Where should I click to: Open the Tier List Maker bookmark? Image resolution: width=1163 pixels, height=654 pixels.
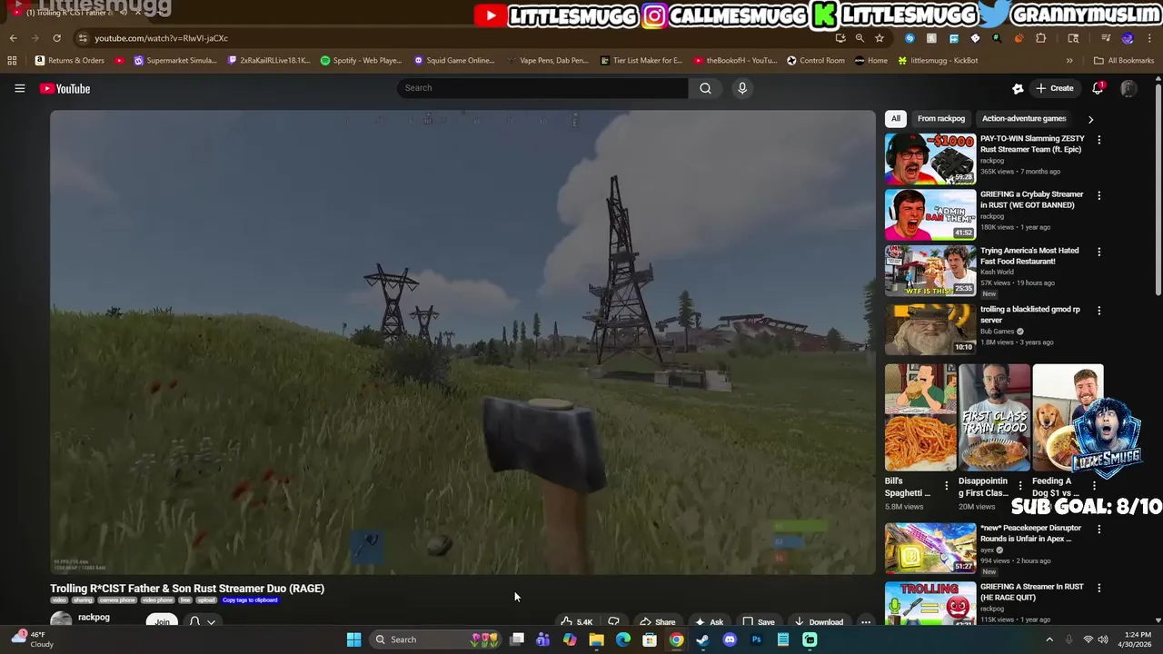(641, 61)
